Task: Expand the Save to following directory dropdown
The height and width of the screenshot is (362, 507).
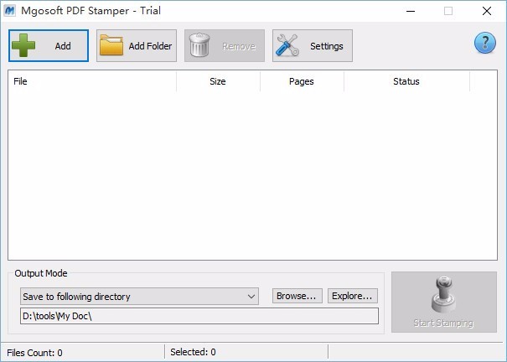Action: (x=139, y=297)
